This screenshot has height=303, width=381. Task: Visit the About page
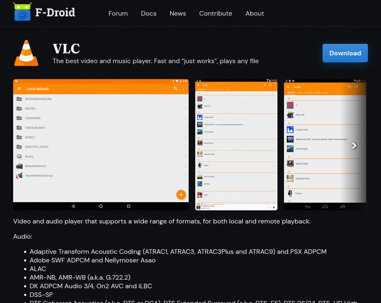254,14
